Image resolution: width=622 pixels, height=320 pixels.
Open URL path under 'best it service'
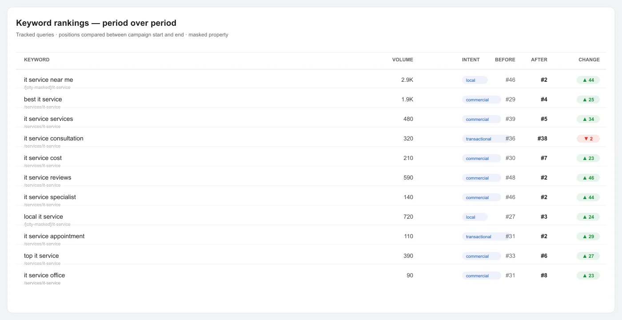42,107
